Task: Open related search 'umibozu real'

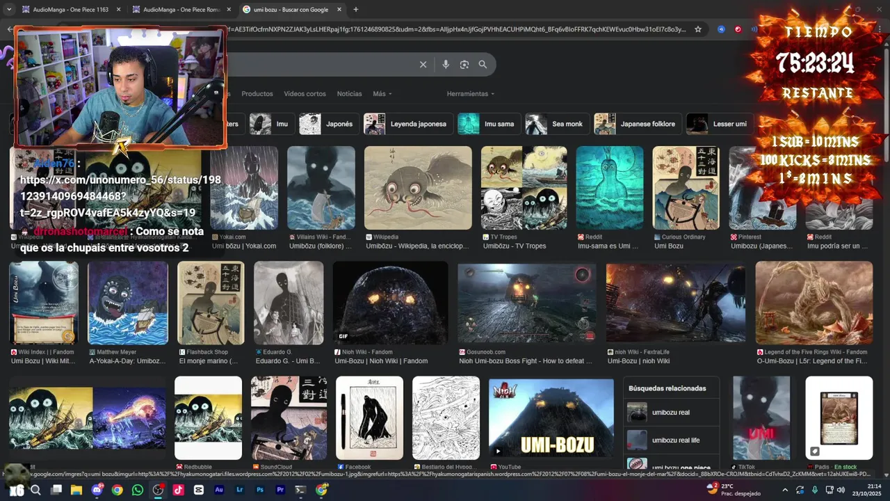Action: click(x=672, y=413)
